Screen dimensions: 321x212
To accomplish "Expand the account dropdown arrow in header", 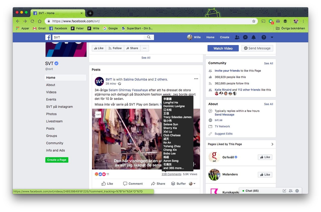I will click(x=272, y=37).
